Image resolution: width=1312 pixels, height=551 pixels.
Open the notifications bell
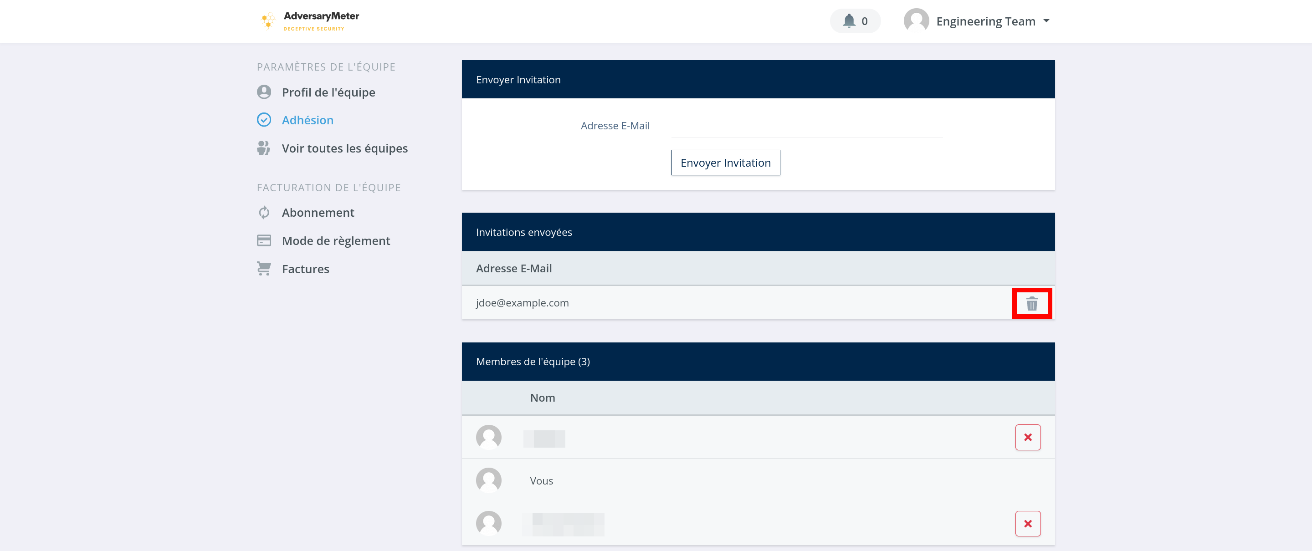tap(849, 21)
